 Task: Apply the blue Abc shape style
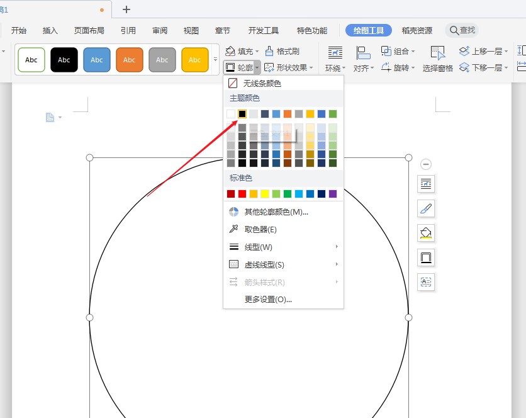click(x=97, y=60)
